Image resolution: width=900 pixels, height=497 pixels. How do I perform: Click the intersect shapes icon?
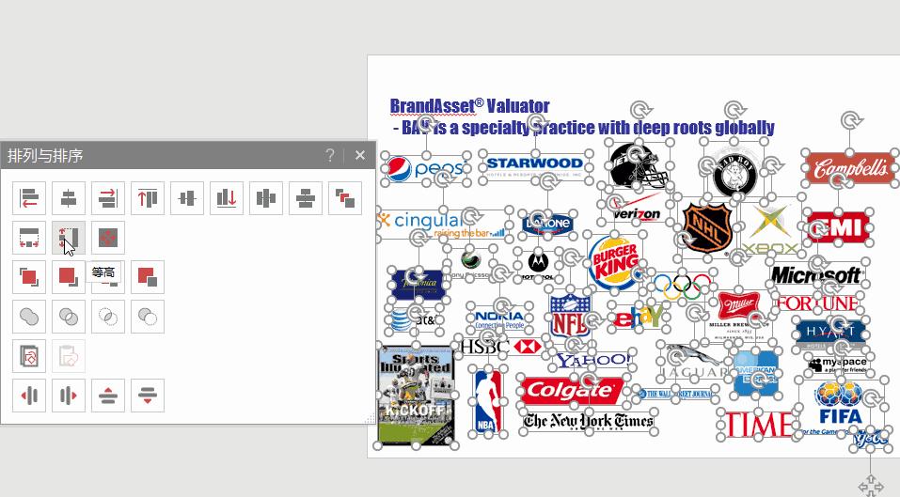tap(108, 317)
